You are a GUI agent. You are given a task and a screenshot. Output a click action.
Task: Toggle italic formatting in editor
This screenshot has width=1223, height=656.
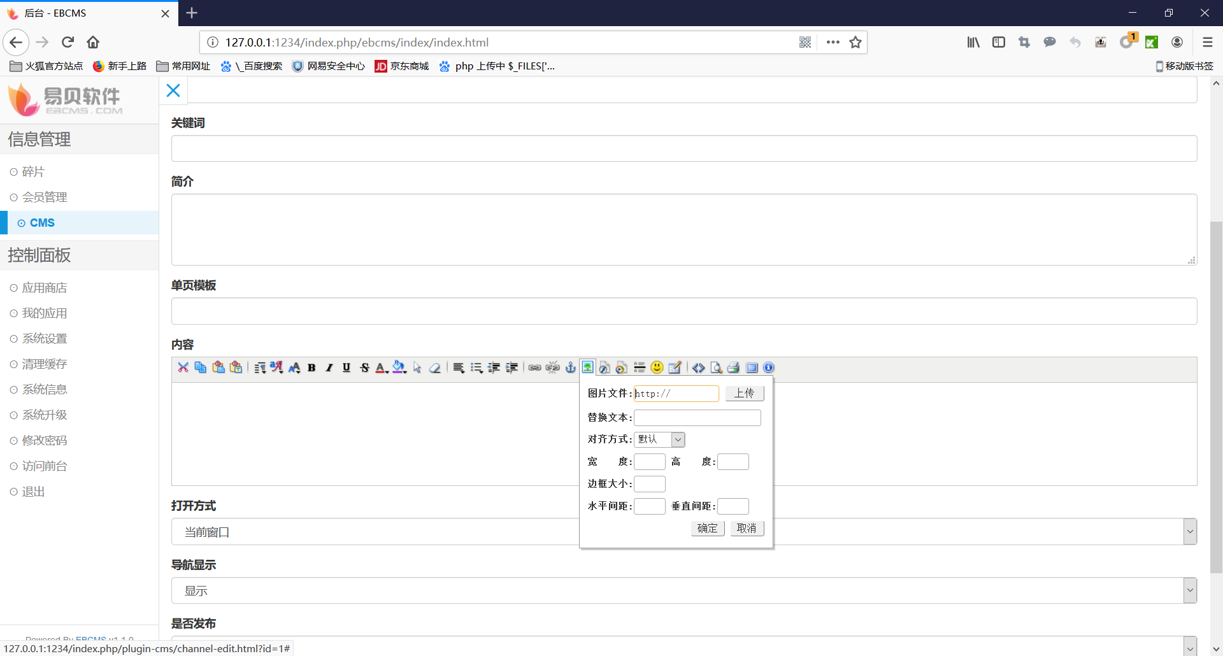[x=329, y=367]
